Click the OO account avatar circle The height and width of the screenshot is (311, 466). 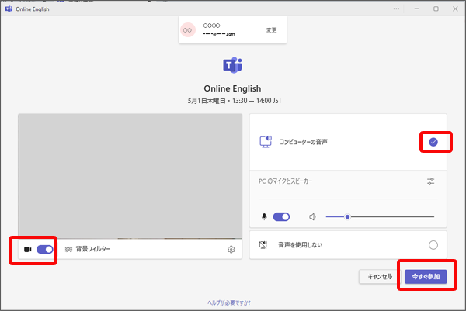click(187, 30)
